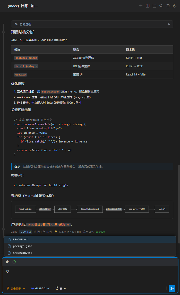Viewport: 180px width, 295px height.
Task: Click the 优化建议 heading
Action: coord(18,84)
